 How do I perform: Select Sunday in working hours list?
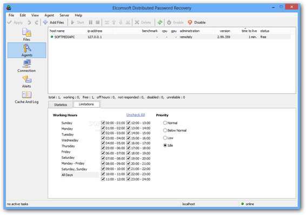point(66,123)
